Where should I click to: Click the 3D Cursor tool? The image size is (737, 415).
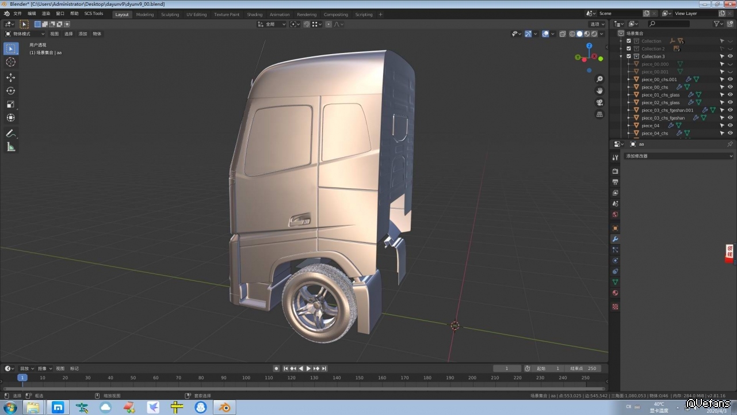click(10, 62)
